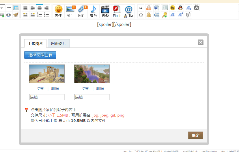Switch to 网络图片 tab

[x=59, y=43]
